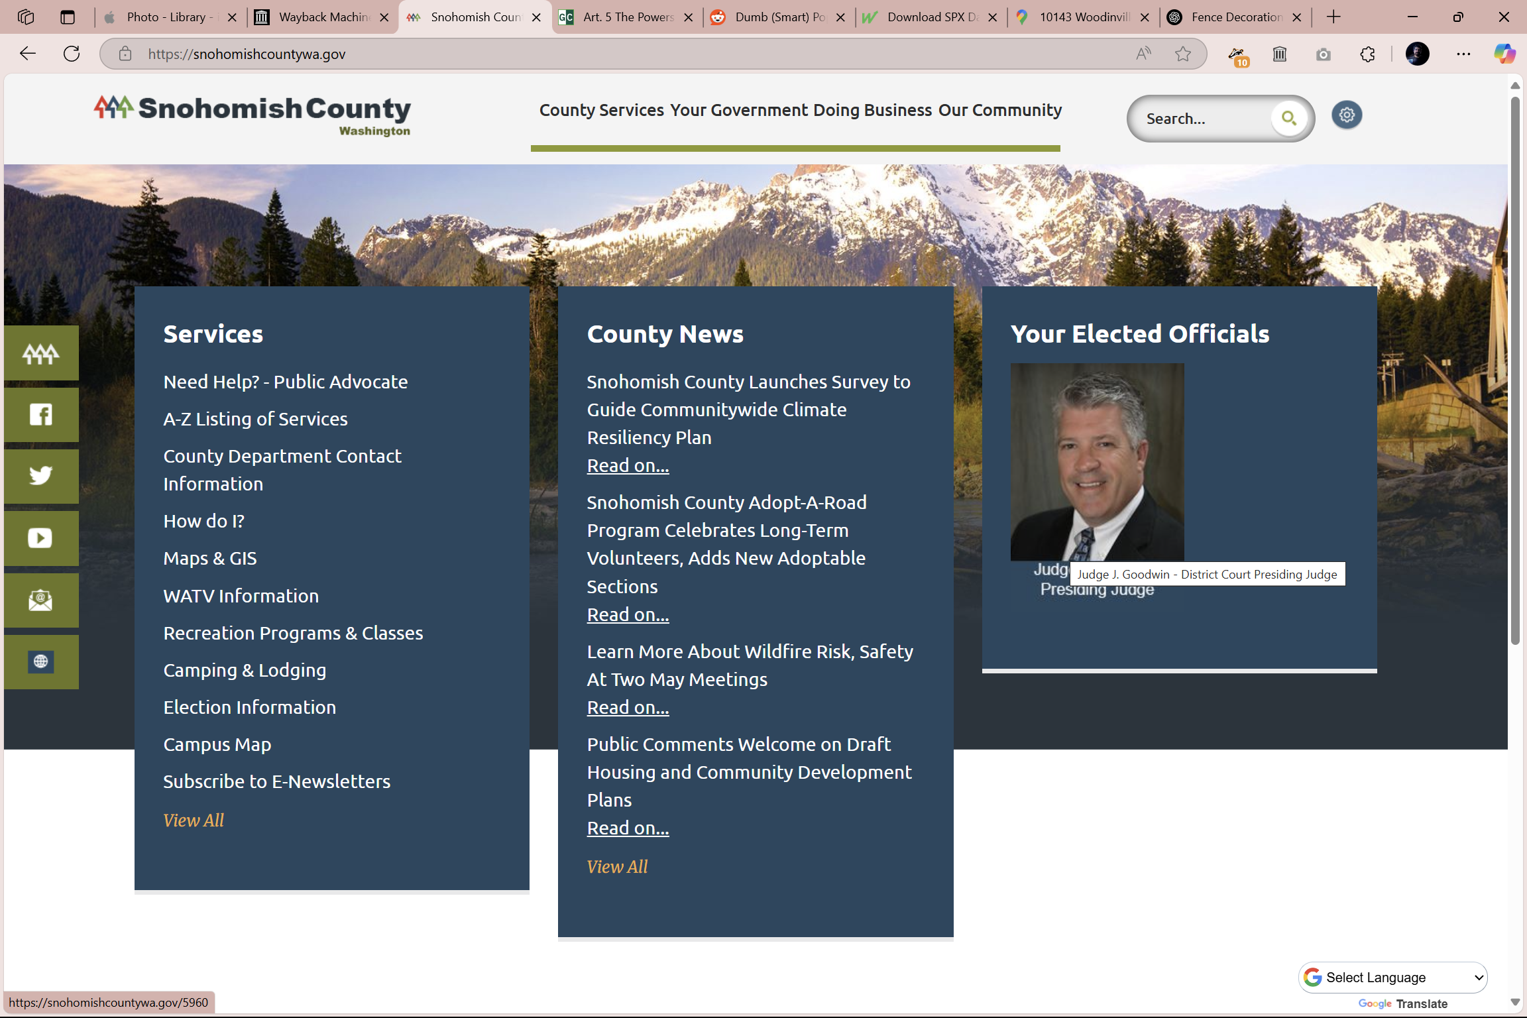The height and width of the screenshot is (1018, 1527).
Task: Switch to the Dumb (Smart) reddit tab
Action: click(x=779, y=17)
